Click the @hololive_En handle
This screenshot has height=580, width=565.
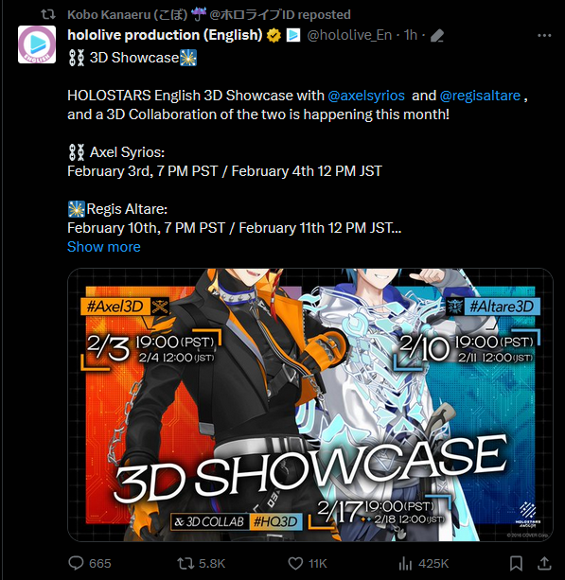pos(349,36)
